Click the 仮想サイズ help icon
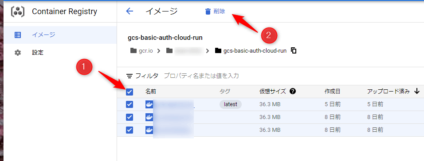 (292, 92)
